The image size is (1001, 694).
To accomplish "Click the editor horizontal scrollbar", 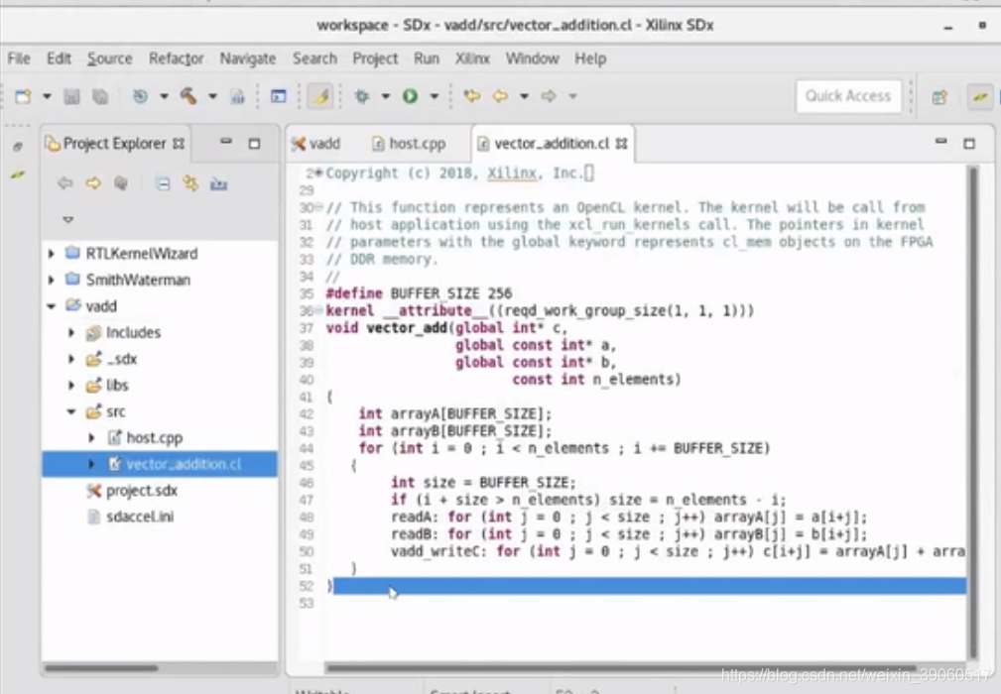I will tap(620, 668).
